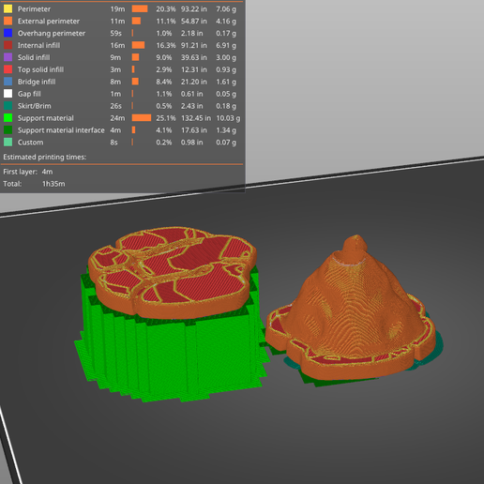Click the Gap fill weight 0.05 g
Image resolution: width=484 pixels, height=484 pixels.
(x=226, y=94)
